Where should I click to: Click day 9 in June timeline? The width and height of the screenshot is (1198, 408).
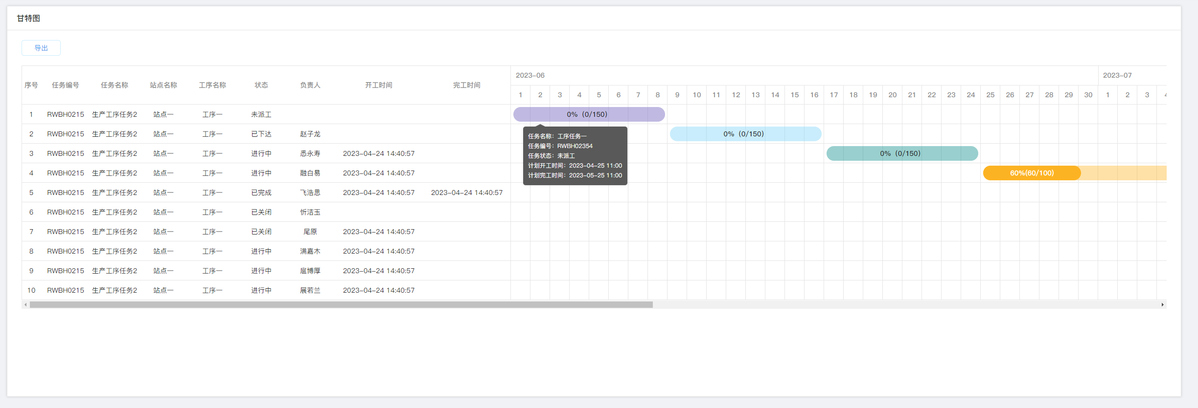pyautogui.click(x=677, y=95)
